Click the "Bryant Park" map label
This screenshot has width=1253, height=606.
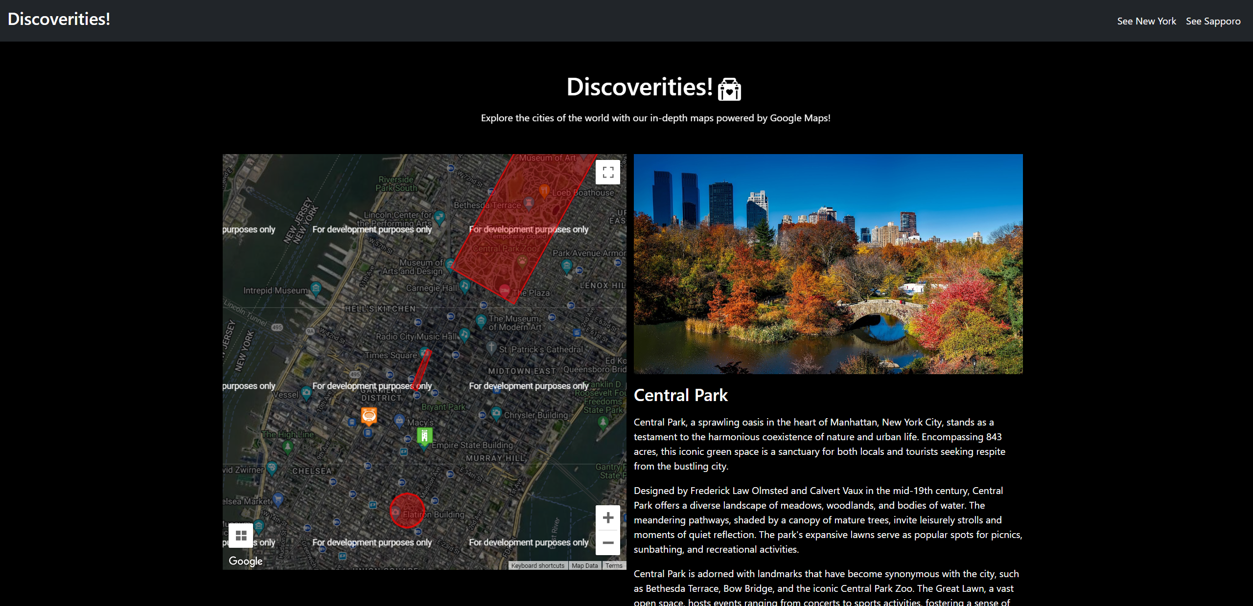[443, 407]
